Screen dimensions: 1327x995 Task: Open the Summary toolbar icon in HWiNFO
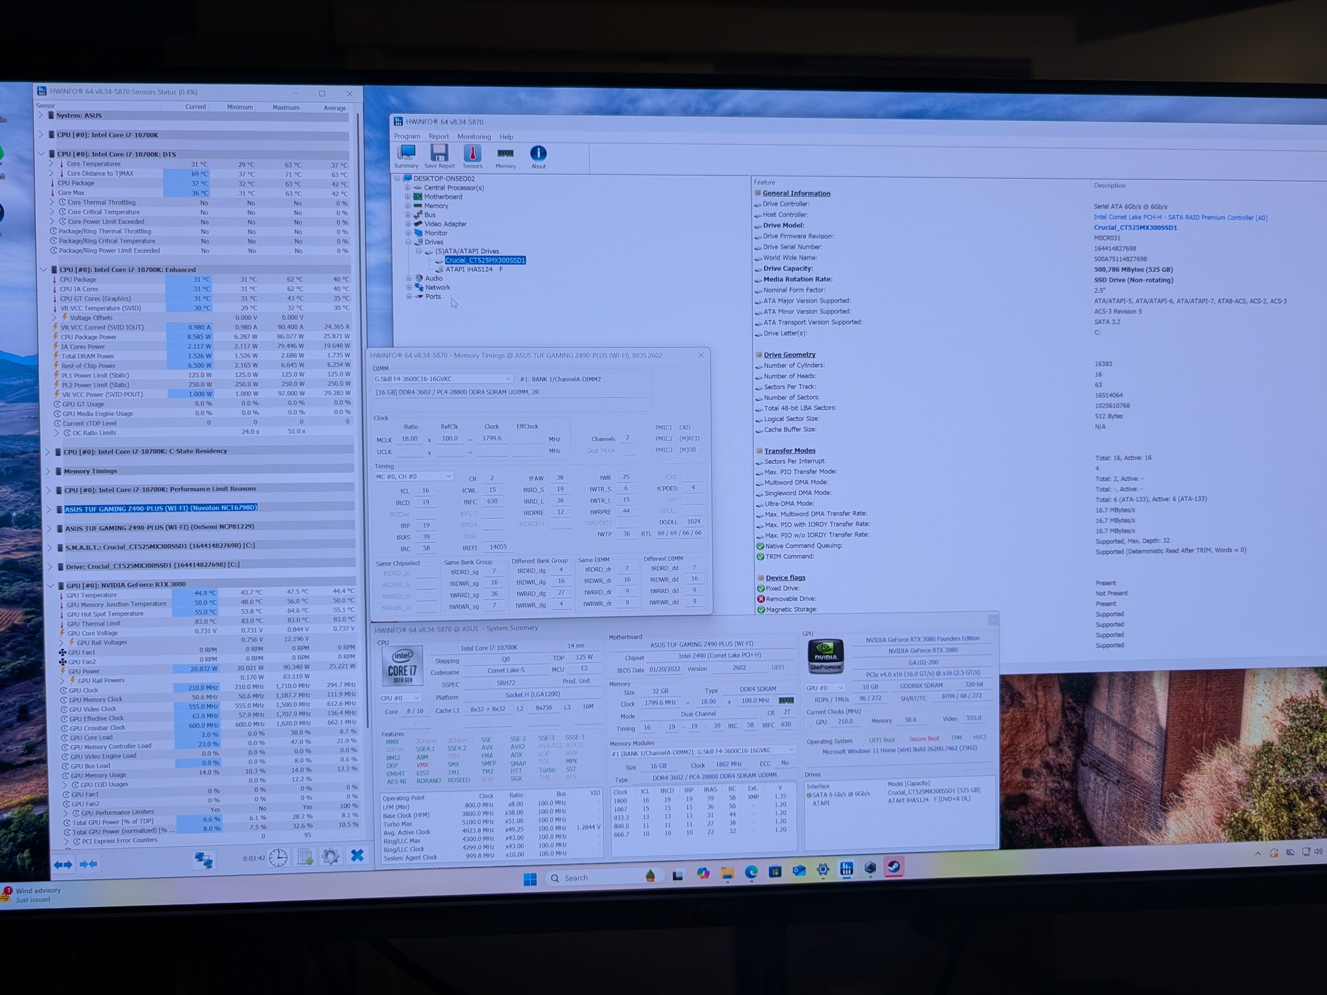(406, 156)
